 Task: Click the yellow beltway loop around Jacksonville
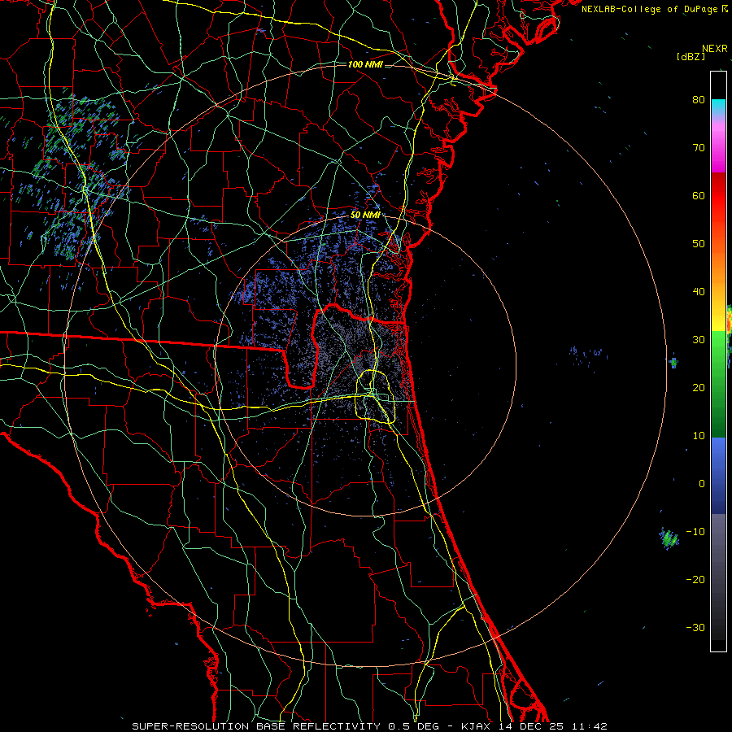(376, 396)
